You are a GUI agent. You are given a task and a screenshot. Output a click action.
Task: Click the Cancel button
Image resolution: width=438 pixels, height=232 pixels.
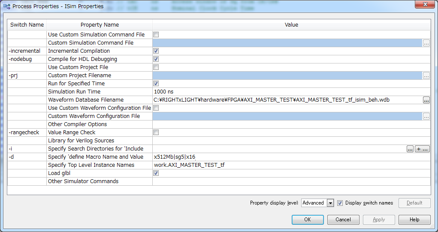tap(343, 220)
